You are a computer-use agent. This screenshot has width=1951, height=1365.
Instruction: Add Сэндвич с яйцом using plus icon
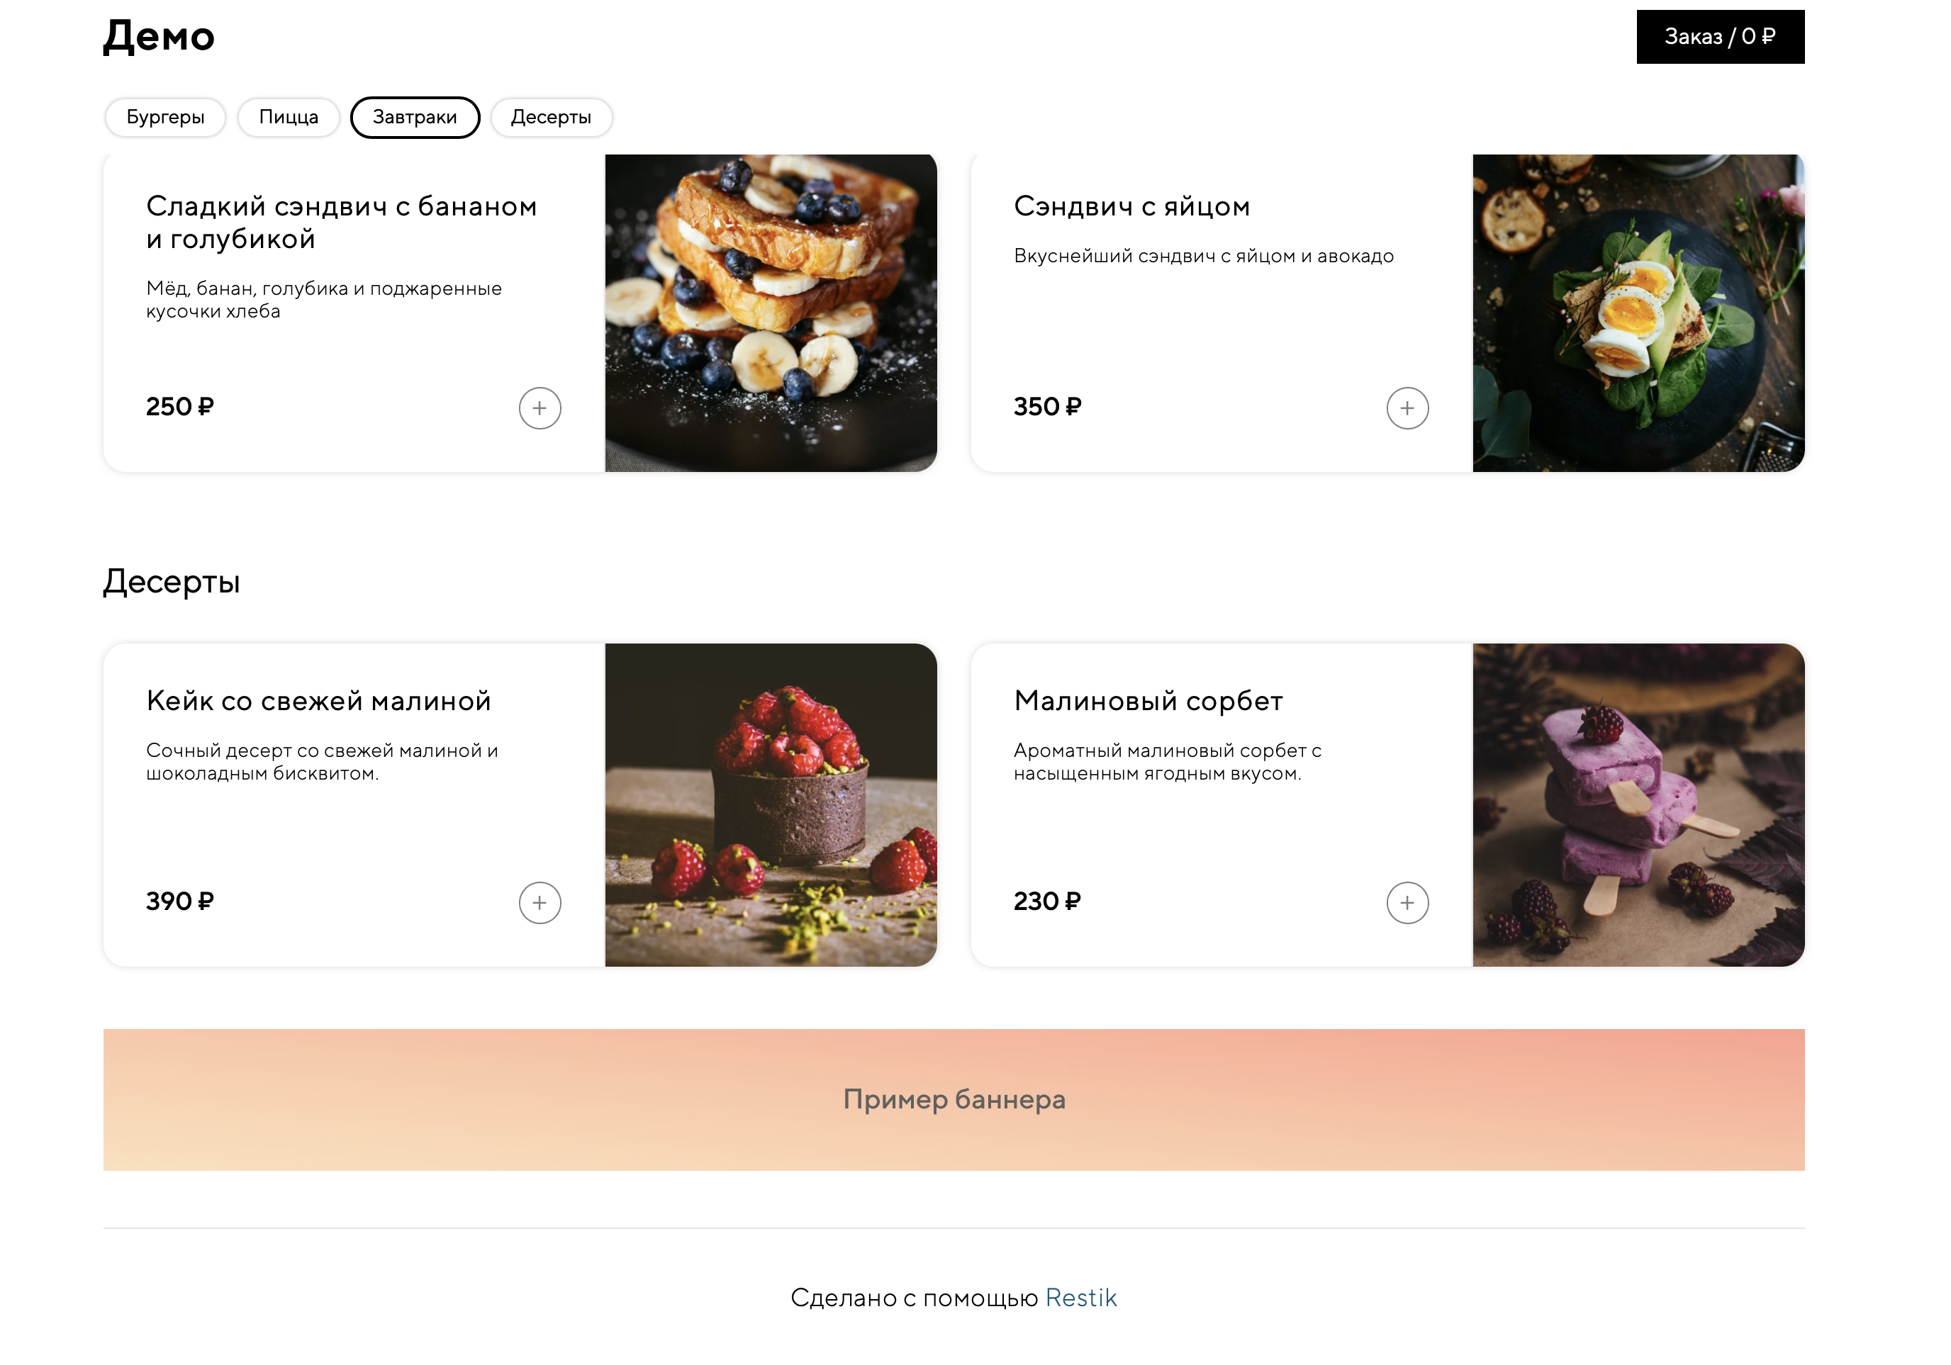1407,408
